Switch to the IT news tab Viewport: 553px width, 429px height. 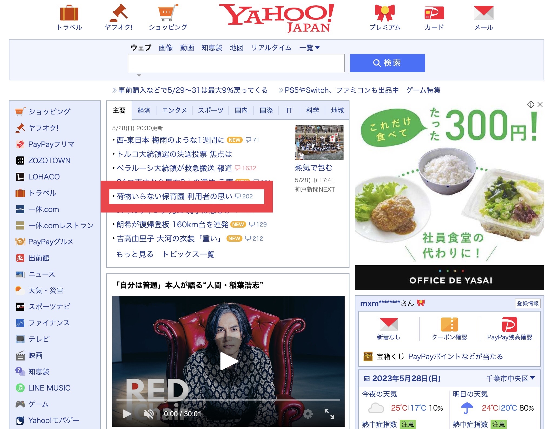(289, 110)
